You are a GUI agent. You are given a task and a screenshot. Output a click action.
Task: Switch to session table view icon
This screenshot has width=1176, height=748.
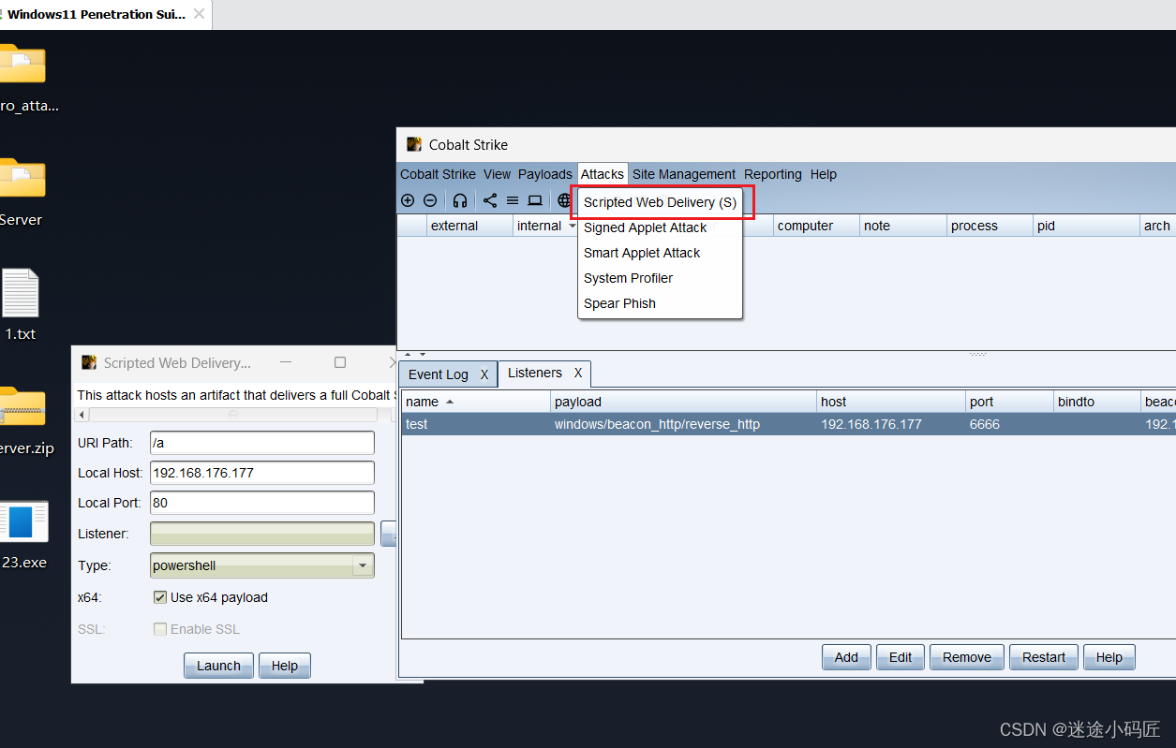point(512,199)
